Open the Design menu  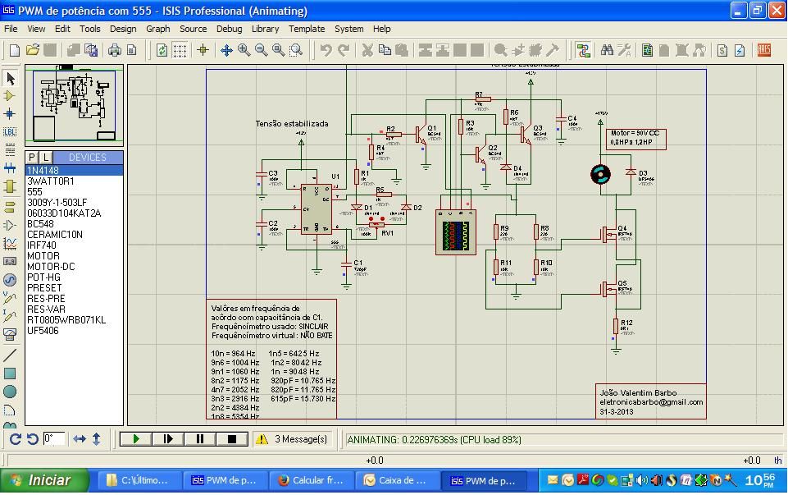pyautogui.click(x=123, y=29)
